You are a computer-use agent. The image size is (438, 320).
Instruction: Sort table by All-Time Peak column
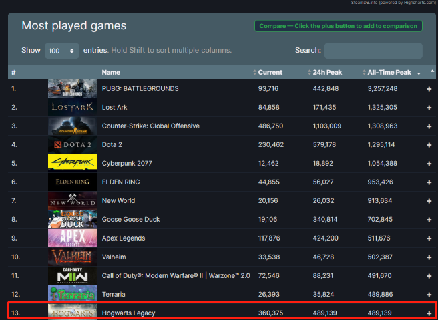(x=389, y=72)
